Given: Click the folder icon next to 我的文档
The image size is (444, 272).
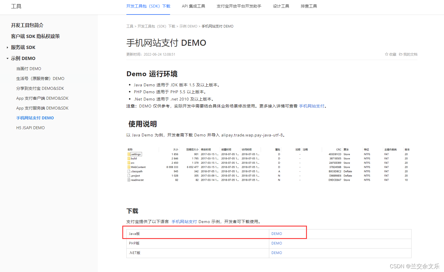Looking at the screenshot, I should tap(401, 54).
